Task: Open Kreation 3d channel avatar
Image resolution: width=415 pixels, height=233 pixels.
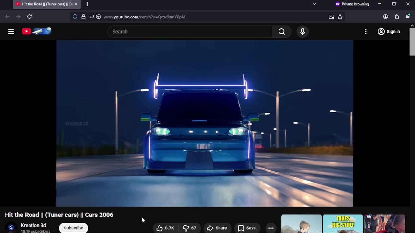Action: [11, 227]
